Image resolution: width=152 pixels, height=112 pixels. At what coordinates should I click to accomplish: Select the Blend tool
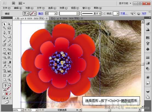click(x=9, y=66)
